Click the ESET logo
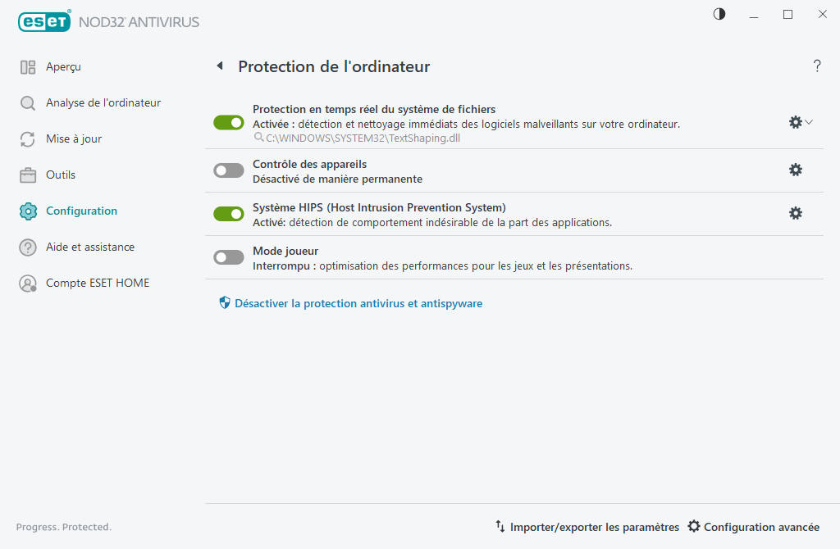Image resolution: width=840 pixels, height=549 pixels. tap(44, 21)
